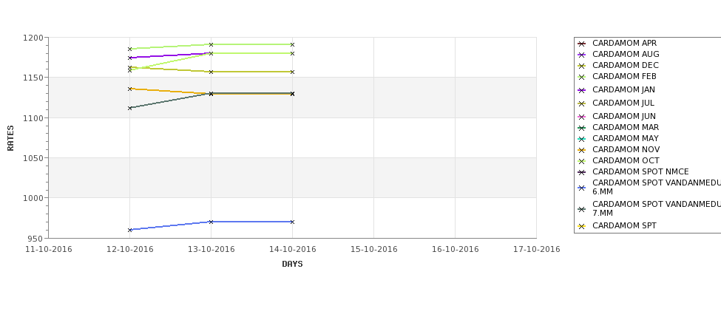Click the orange CARDAMOM NOV legend marker

(x=582, y=150)
